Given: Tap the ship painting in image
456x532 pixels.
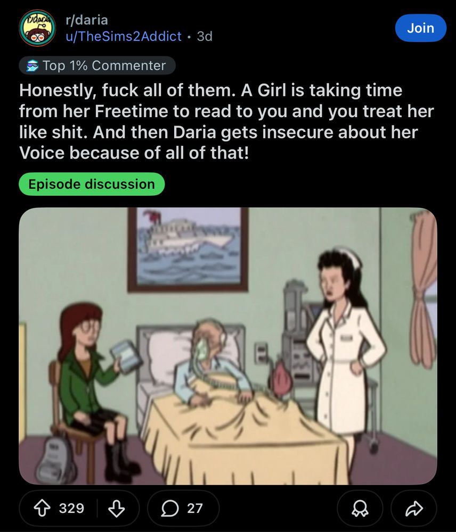Looking at the screenshot, I should click(x=188, y=250).
